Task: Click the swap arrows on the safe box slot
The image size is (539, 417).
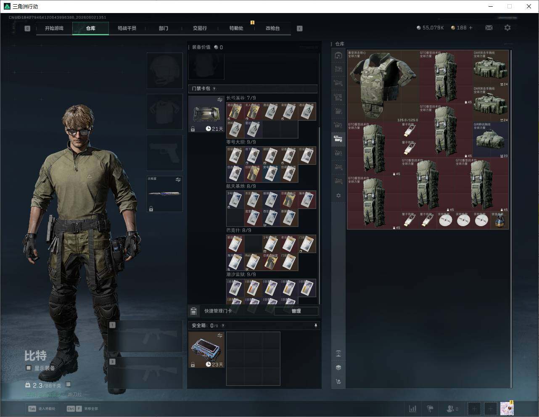Action: [220, 335]
